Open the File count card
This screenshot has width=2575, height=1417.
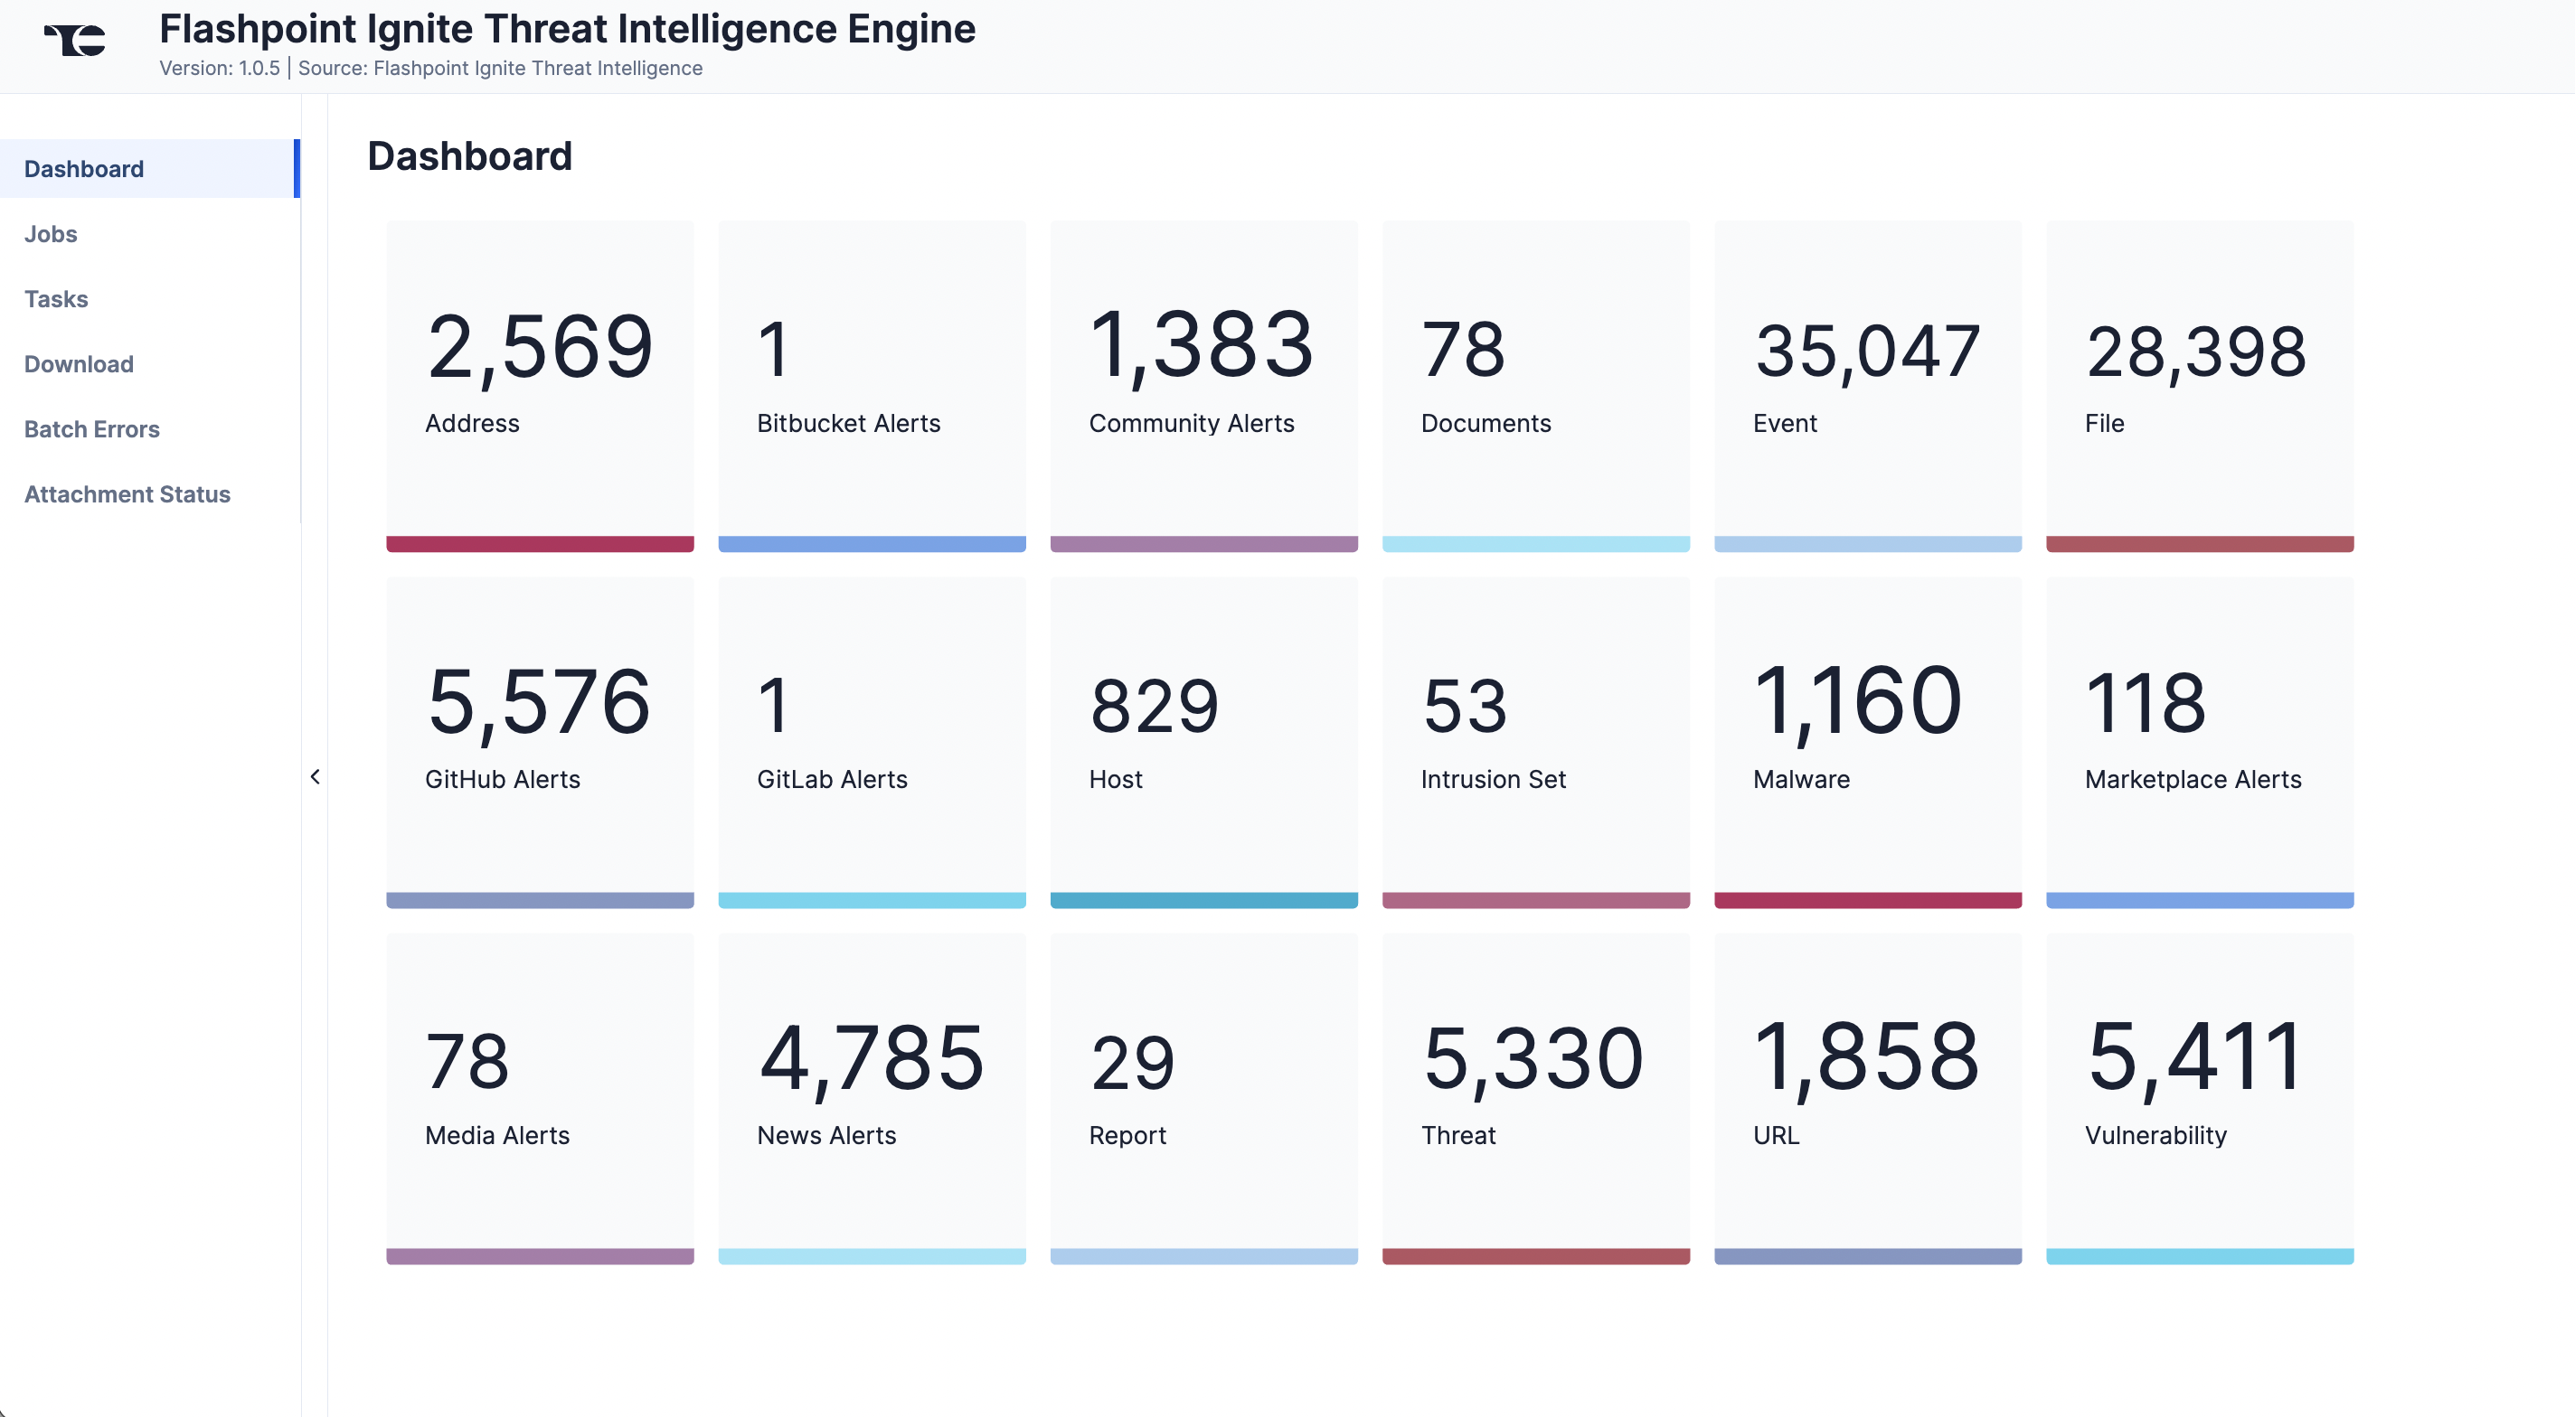(2199, 385)
